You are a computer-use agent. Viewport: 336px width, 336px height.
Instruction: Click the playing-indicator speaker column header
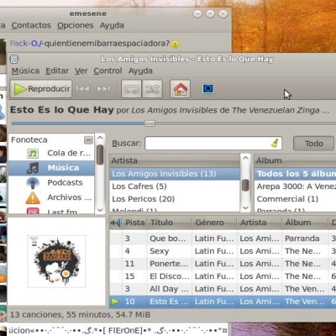click(116, 223)
